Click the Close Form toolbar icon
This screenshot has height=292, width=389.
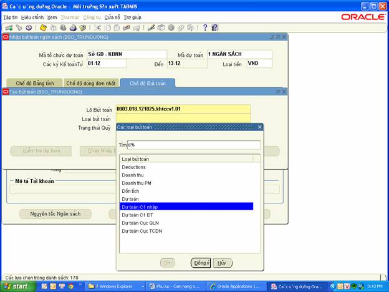83,28
